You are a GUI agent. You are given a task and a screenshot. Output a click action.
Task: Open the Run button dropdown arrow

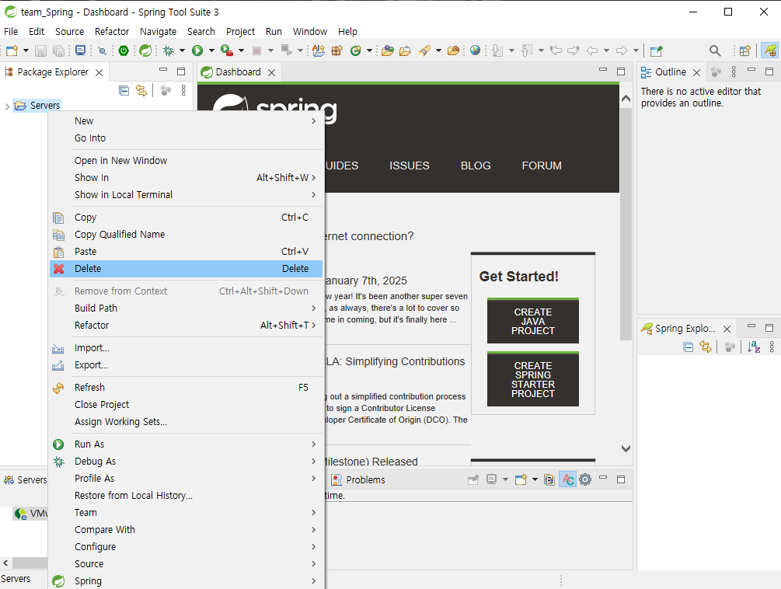pyautogui.click(x=211, y=51)
